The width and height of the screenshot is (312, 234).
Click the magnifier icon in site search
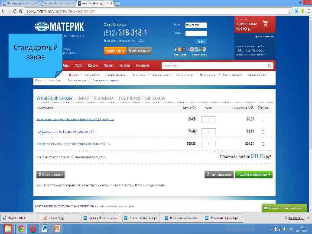(x=270, y=66)
